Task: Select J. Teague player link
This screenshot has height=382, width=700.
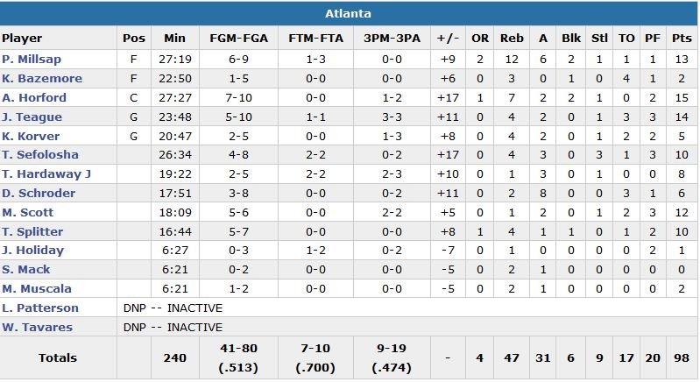Action: click(32, 117)
